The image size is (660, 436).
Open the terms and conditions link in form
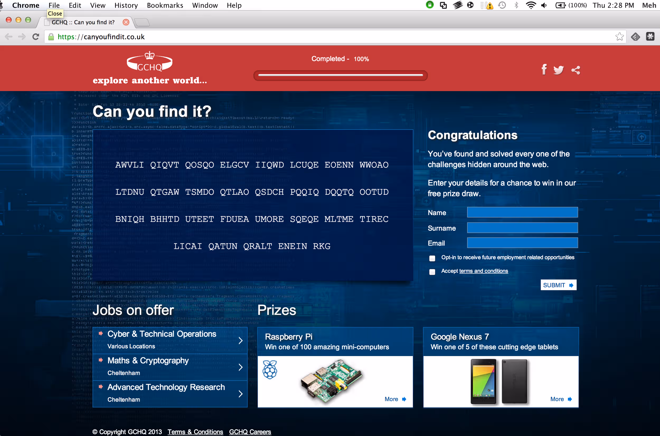(x=483, y=271)
